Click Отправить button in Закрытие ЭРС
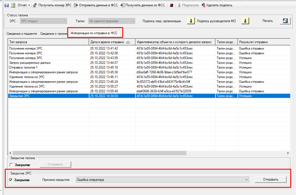This screenshot has width=296, height=195. click(271, 180)
